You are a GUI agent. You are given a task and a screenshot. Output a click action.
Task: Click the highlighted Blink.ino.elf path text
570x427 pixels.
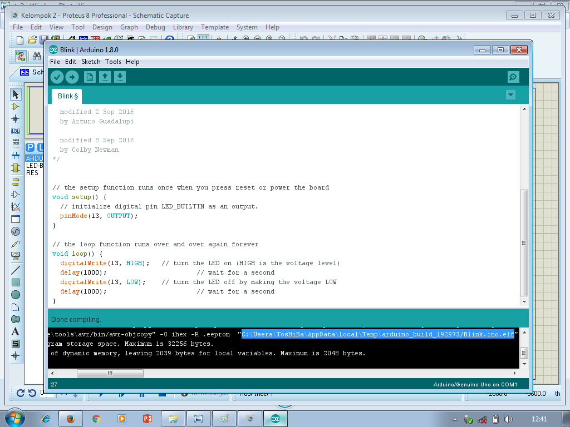pyautogui.click(x=378, y=334)
